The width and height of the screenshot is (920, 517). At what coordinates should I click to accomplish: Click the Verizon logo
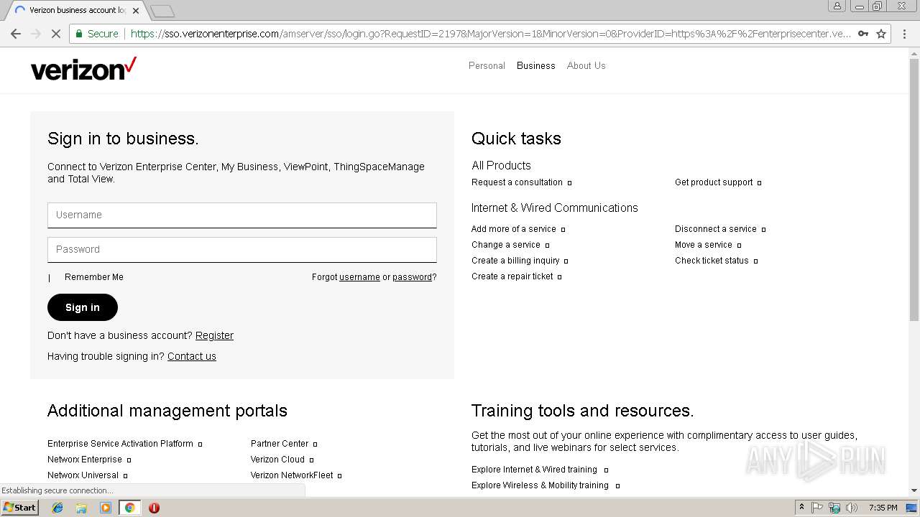[83, 69]
